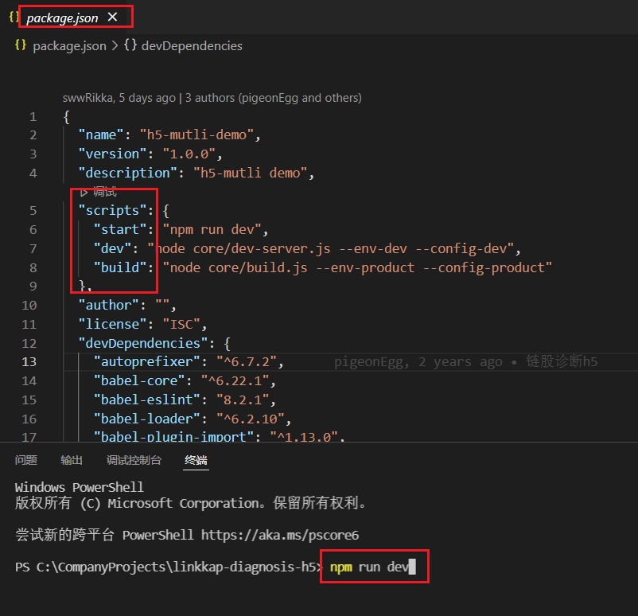This screenshot has height=616, width=638.
Task: Click the "build" script key
Action: 120,268
